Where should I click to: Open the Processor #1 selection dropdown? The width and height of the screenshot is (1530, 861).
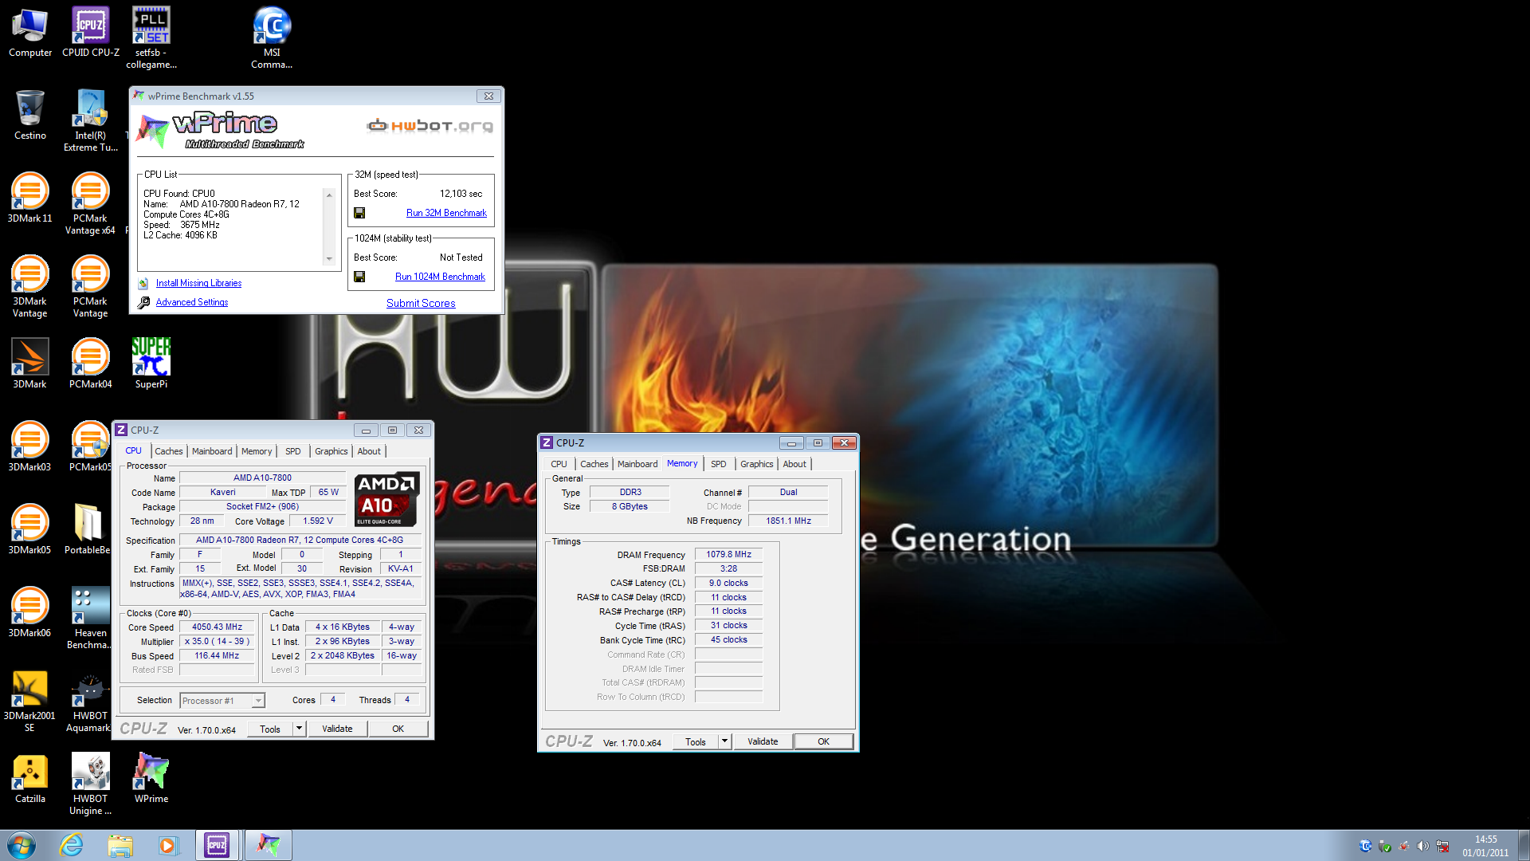pyautogui.click(x=222, y=701)
